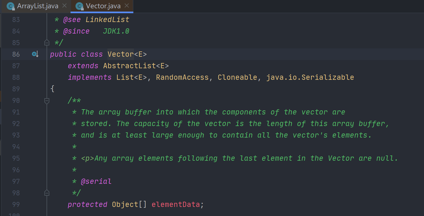Click 'large enough' in line 93 comment
Viewport: 424px width, 216px height.
pos(178,135)
